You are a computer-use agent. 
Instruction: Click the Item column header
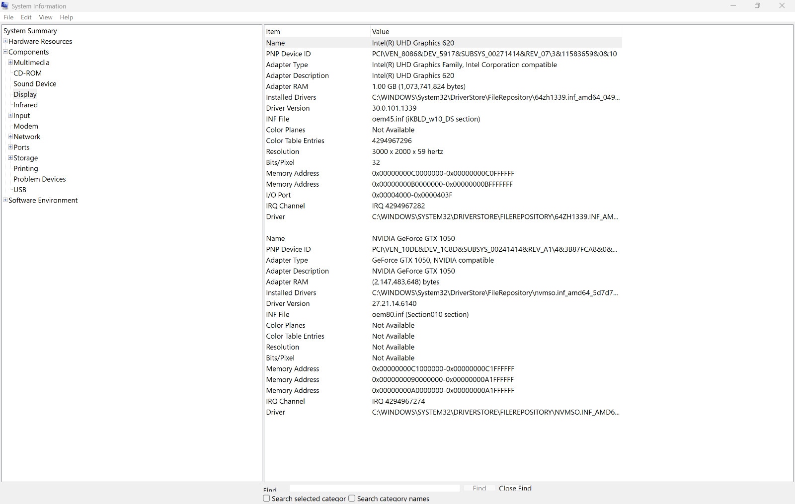317,32
